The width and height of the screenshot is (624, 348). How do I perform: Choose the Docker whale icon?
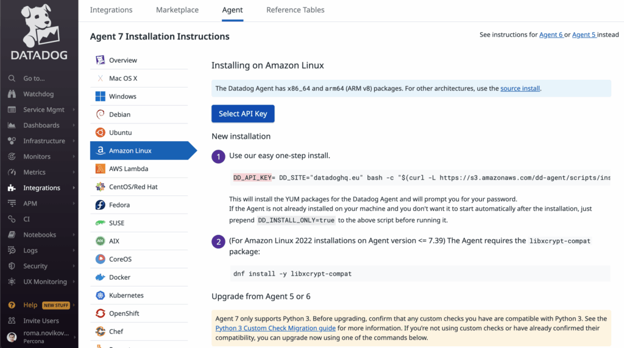point(101,277)
